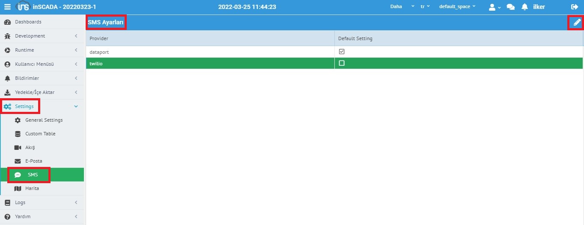Uncheck dataport default setting checkbox

pyautogui.click(x=342, y=52)
